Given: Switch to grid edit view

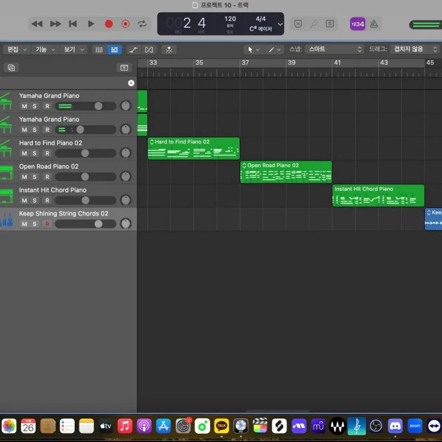Looking at the screenshot, I should 99,50.
